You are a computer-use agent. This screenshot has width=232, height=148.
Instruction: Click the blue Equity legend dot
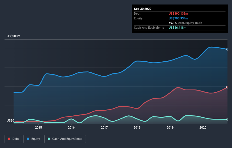(x=28, y=139)
